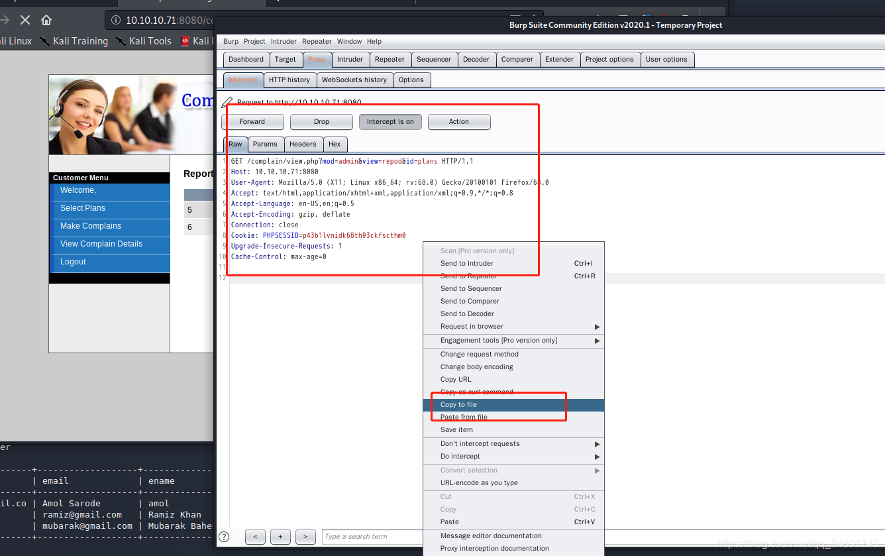Select Send to Comparer menu entry
Image resolution: width=885 pixels, height=556 pixels.
pos(513,302)
